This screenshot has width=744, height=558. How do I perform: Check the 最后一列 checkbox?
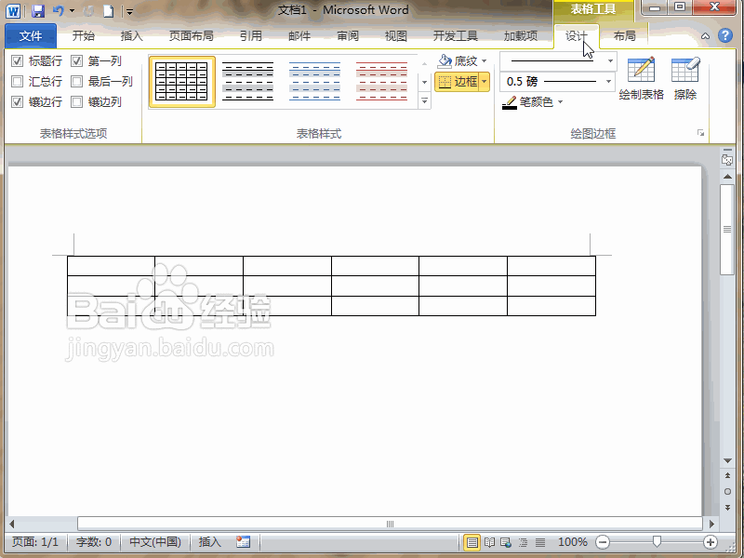tap(77, 81)
